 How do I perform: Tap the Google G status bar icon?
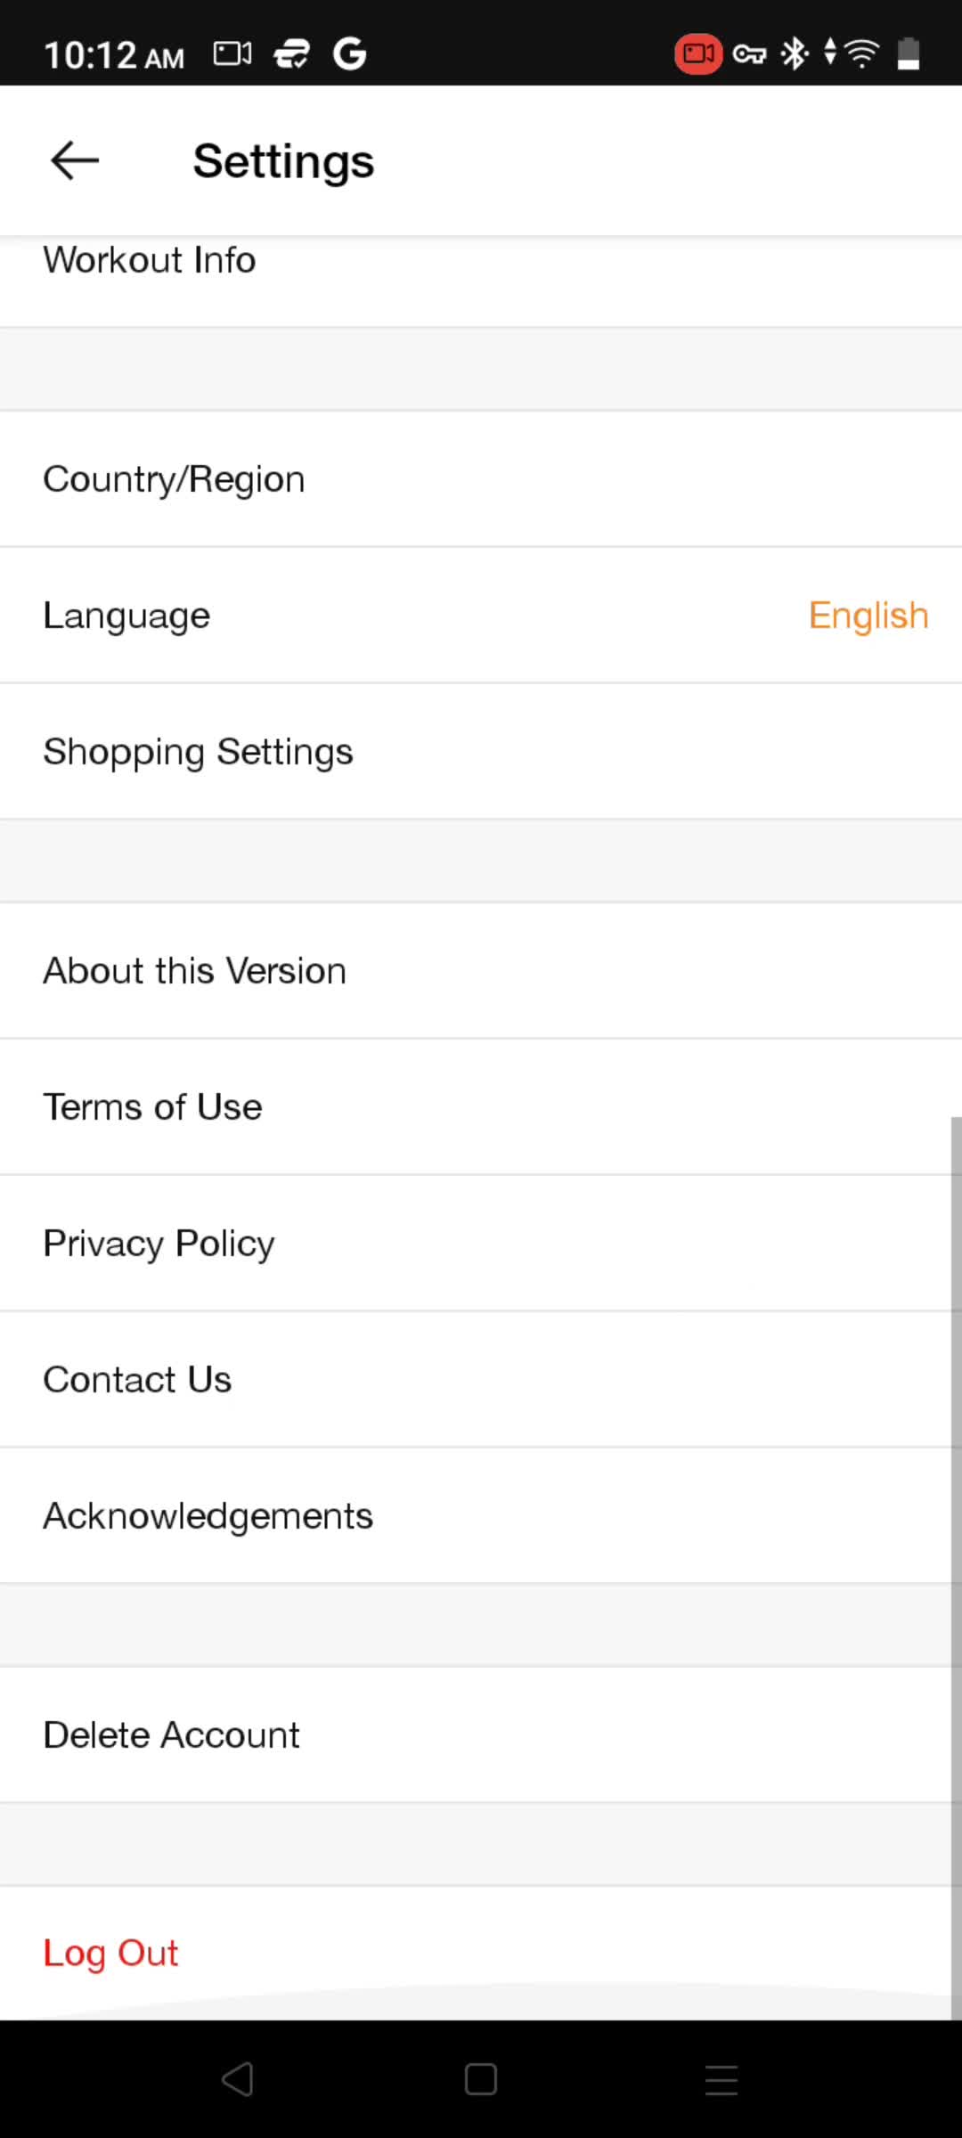[x=349, y=54]
